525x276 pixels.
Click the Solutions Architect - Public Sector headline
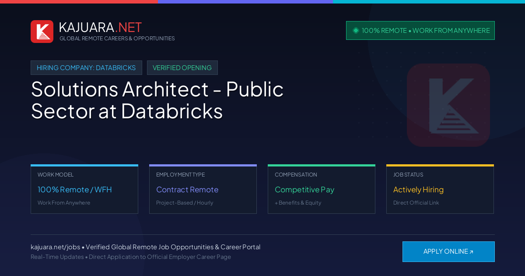point(157,100)
